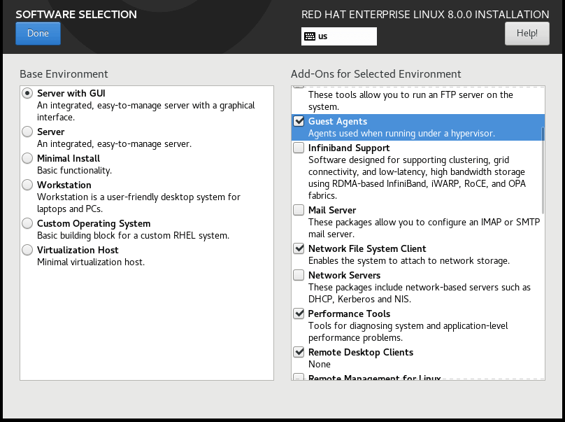Screen dimensions: 565x422
Task: Click the 'Server with GUI' label text
Action: pyautogui.click(x=71, y=93)
